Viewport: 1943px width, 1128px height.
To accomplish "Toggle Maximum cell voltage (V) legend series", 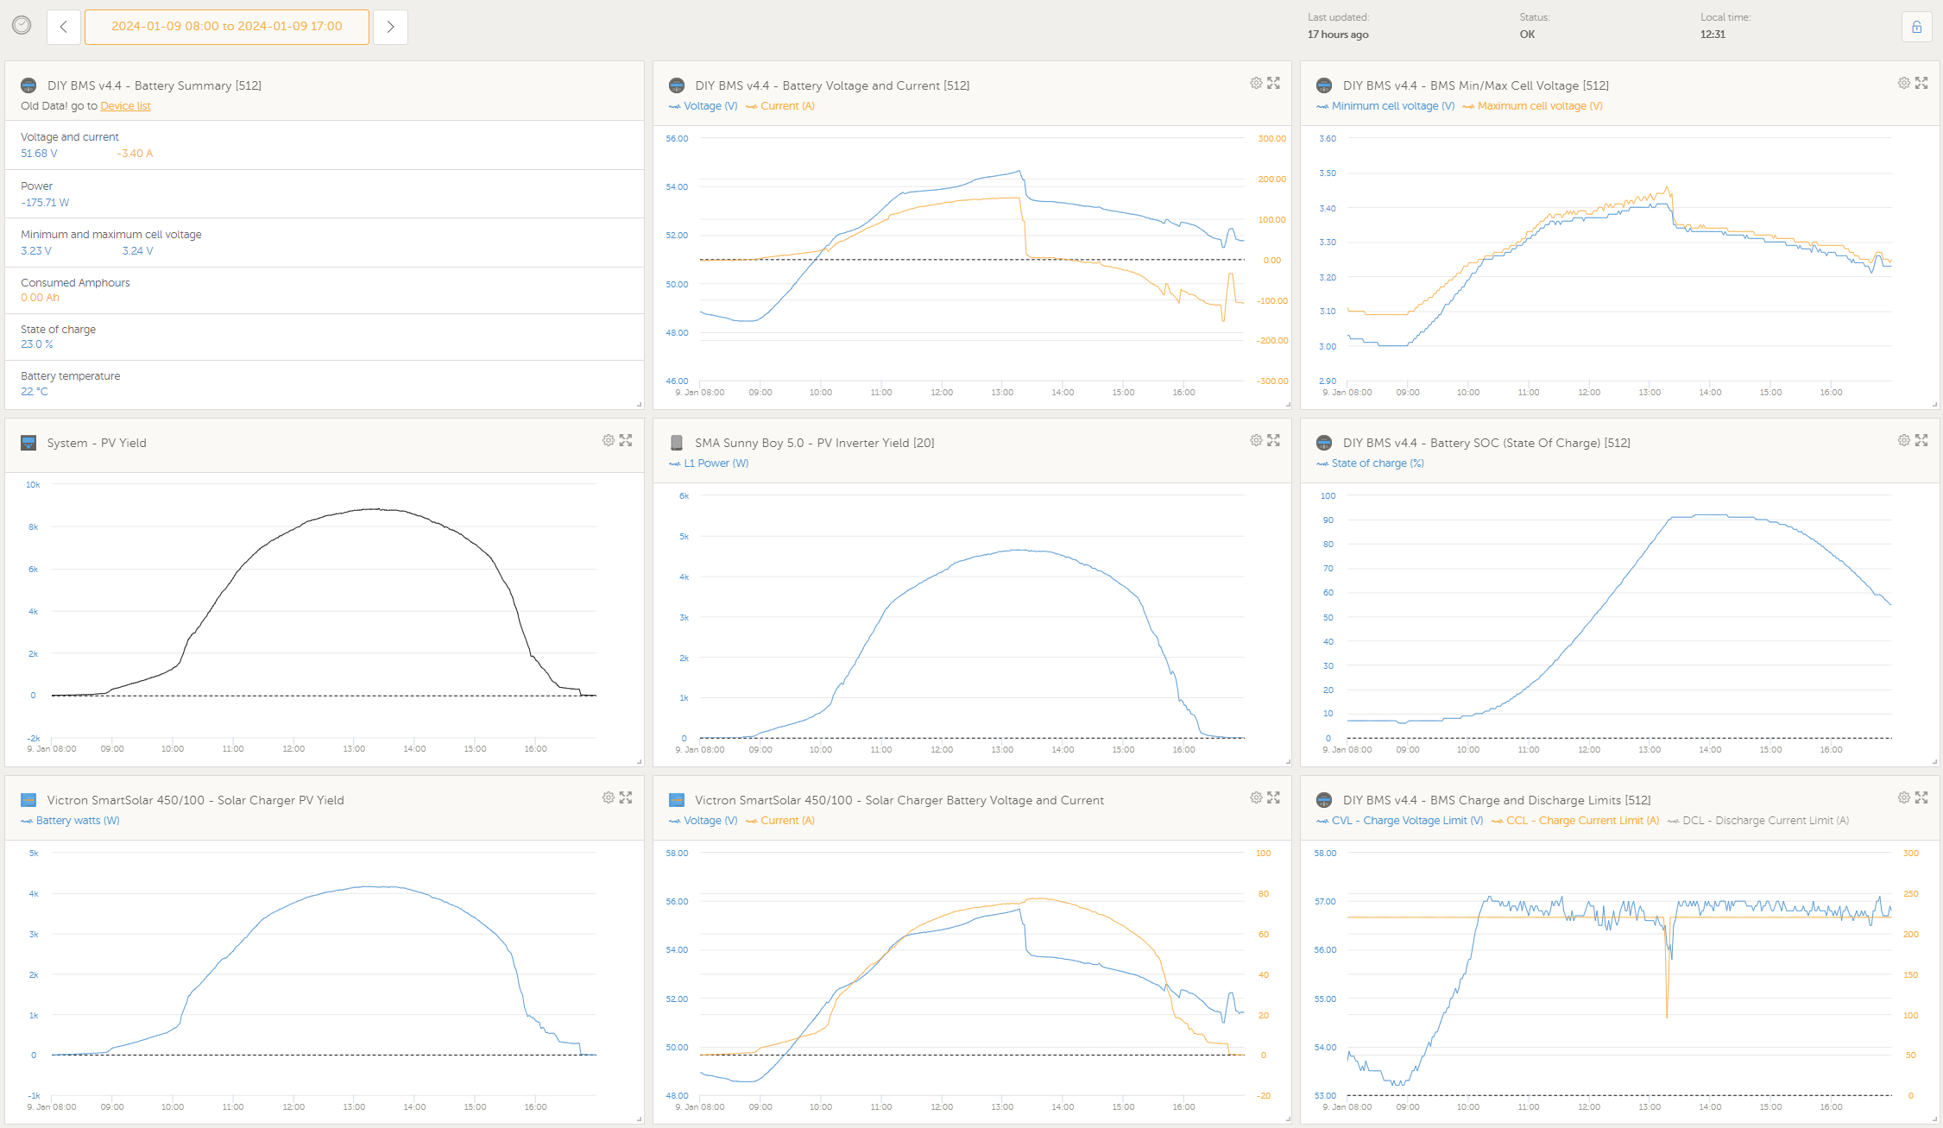I will coord(1539,106).
